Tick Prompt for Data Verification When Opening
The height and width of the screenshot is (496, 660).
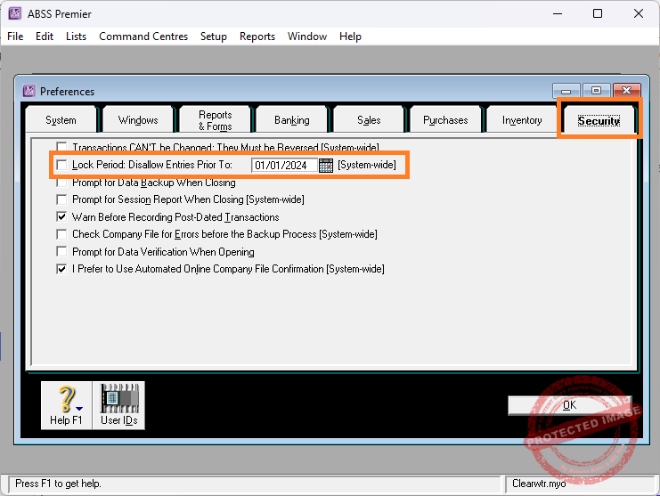61,252
